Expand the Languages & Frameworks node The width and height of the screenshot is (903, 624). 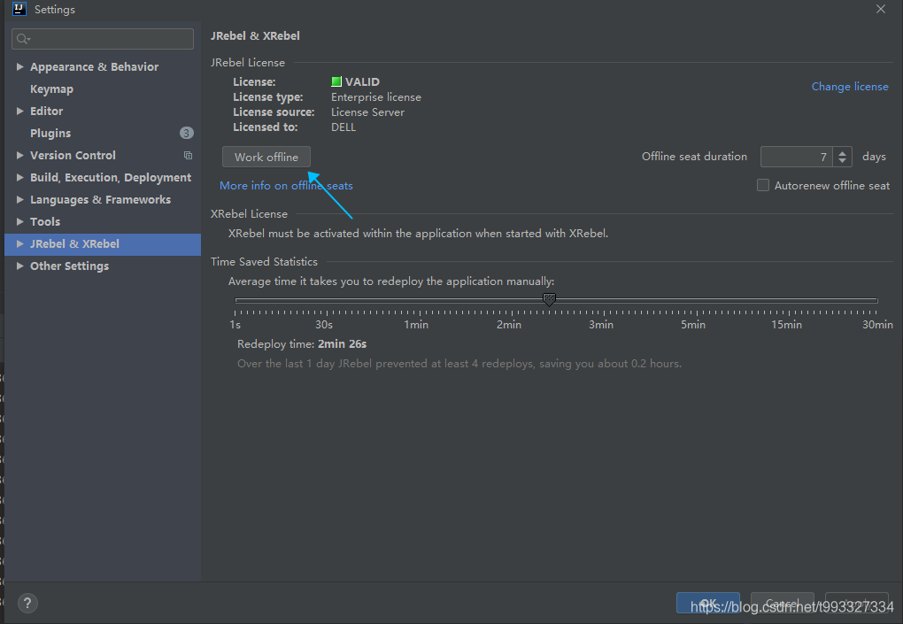pos(19,200)
